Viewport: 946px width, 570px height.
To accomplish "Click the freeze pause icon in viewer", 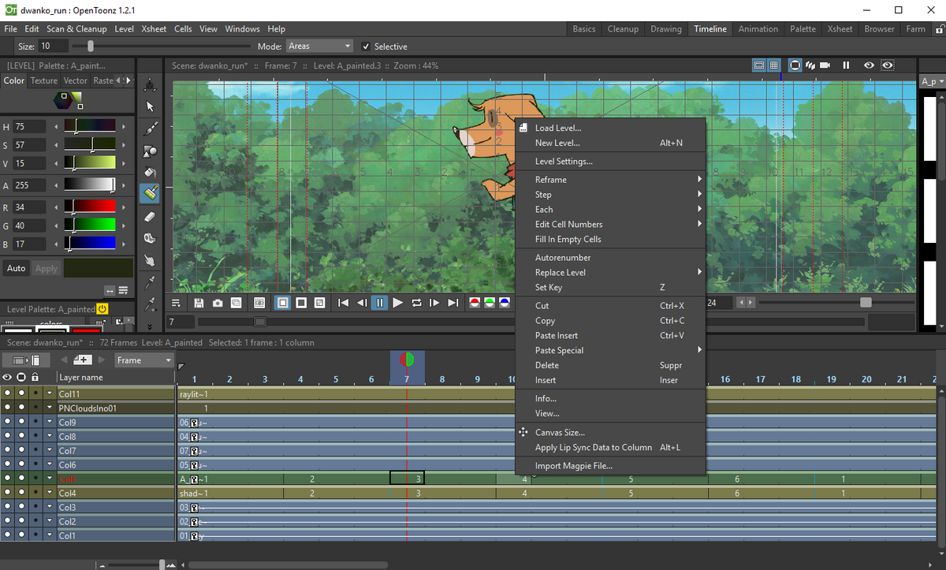I will tap(846, 65).
